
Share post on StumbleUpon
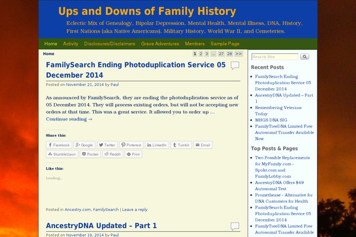pos(62,154)
